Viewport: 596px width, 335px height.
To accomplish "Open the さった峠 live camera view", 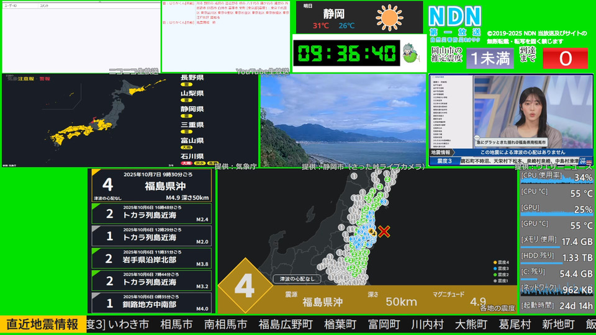I will point(343,120).
